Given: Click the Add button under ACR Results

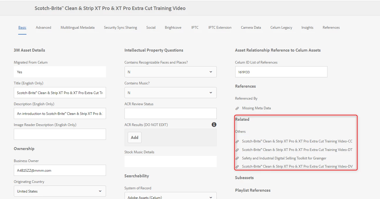Looking at the screenshot, I should coord(134,137).
